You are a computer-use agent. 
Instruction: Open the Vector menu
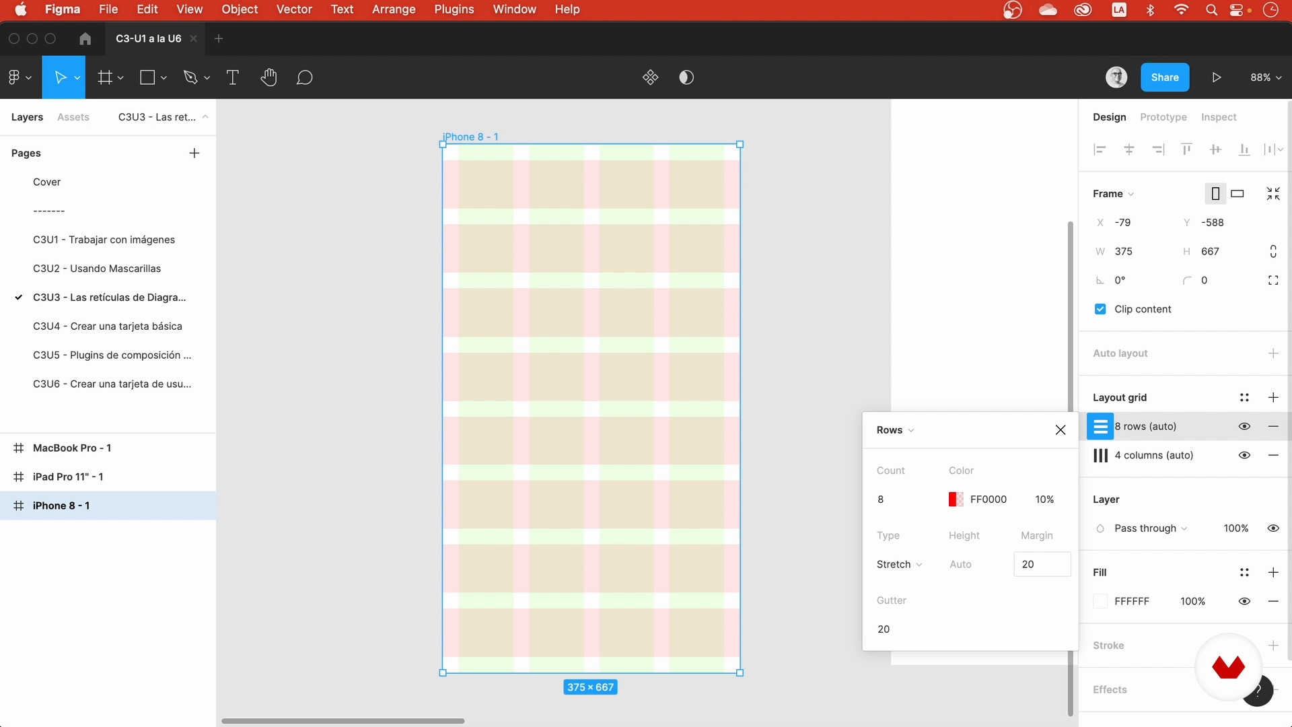(294, 9)
